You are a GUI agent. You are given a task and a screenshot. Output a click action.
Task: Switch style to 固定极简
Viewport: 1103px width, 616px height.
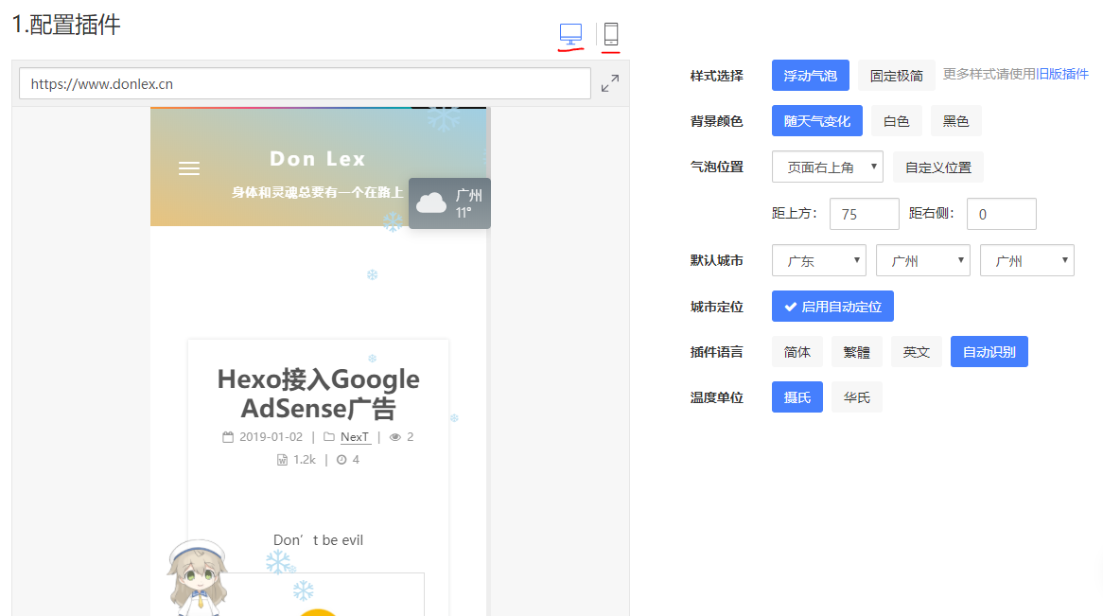tap(896, 75)
